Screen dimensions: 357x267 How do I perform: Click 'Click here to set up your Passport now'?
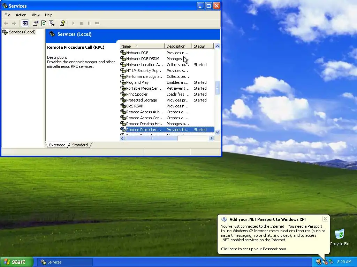(253, 249)
